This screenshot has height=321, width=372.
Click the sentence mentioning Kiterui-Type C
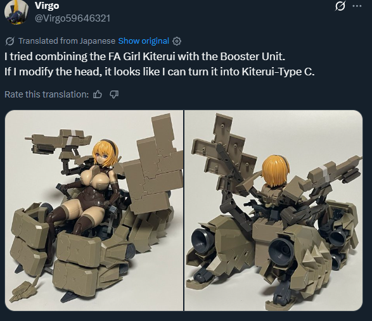point(160,72)
